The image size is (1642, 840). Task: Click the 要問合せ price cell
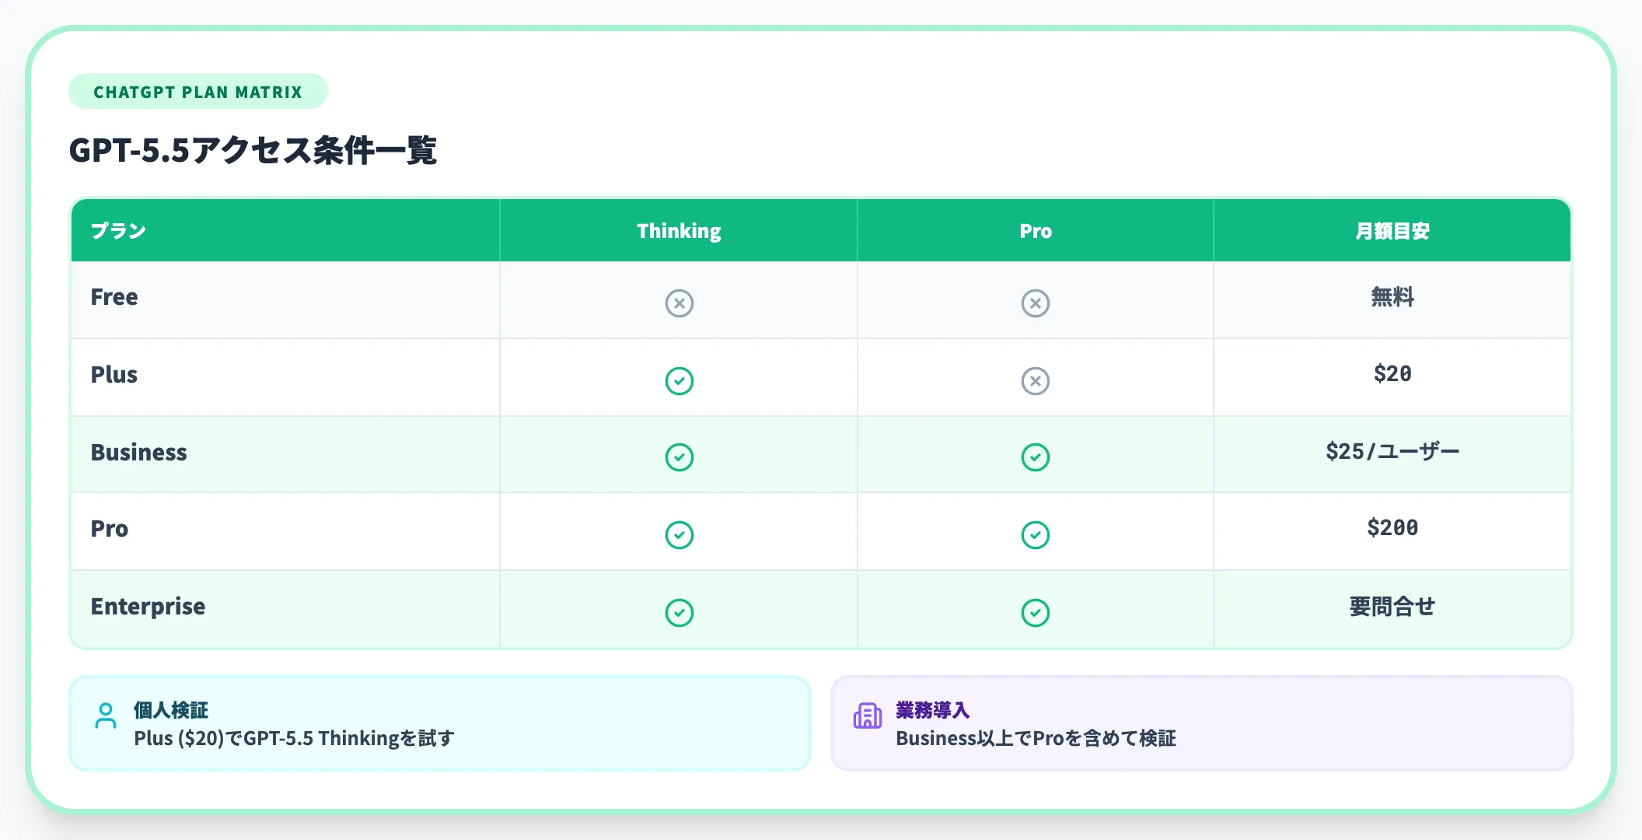tap(1392, 606)
